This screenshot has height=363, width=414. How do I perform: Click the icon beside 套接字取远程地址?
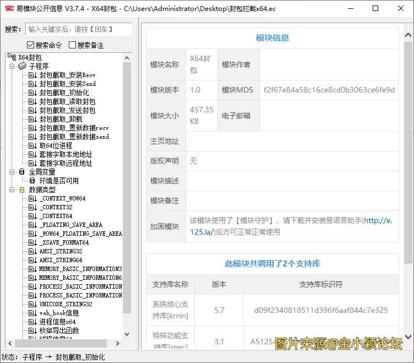(x=32, y=163)
